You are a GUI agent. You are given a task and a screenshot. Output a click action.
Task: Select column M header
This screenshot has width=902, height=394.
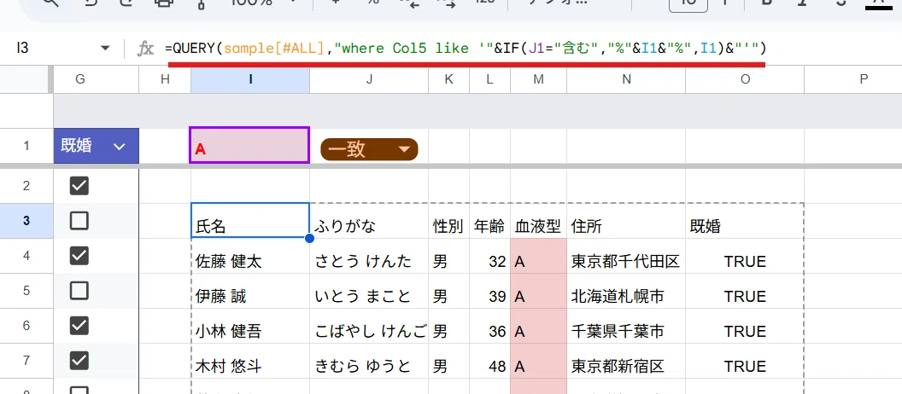[x=538, y=80]
